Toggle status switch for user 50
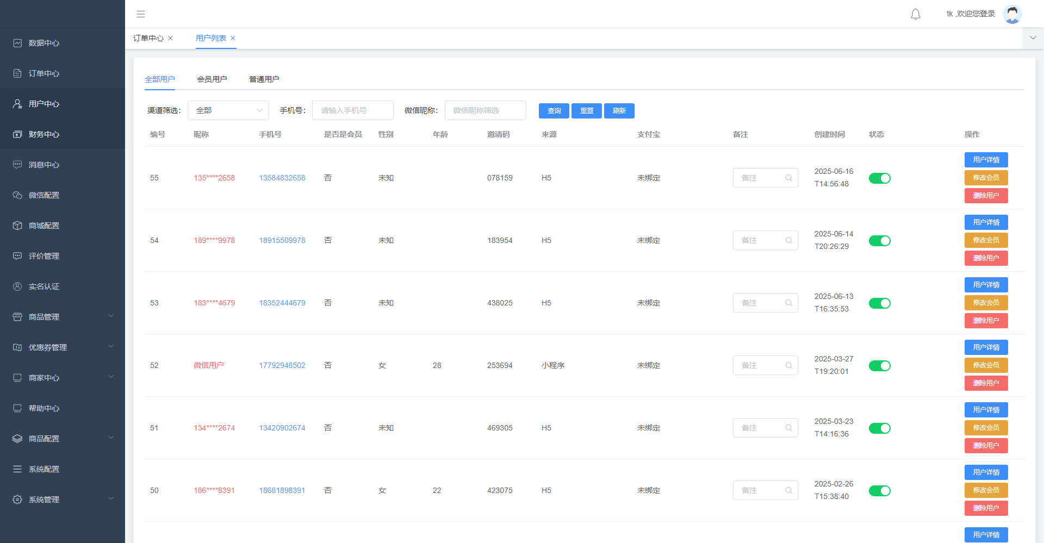Screen dimensions: 1044x543 pyautogui.click(x=879, y=491)
